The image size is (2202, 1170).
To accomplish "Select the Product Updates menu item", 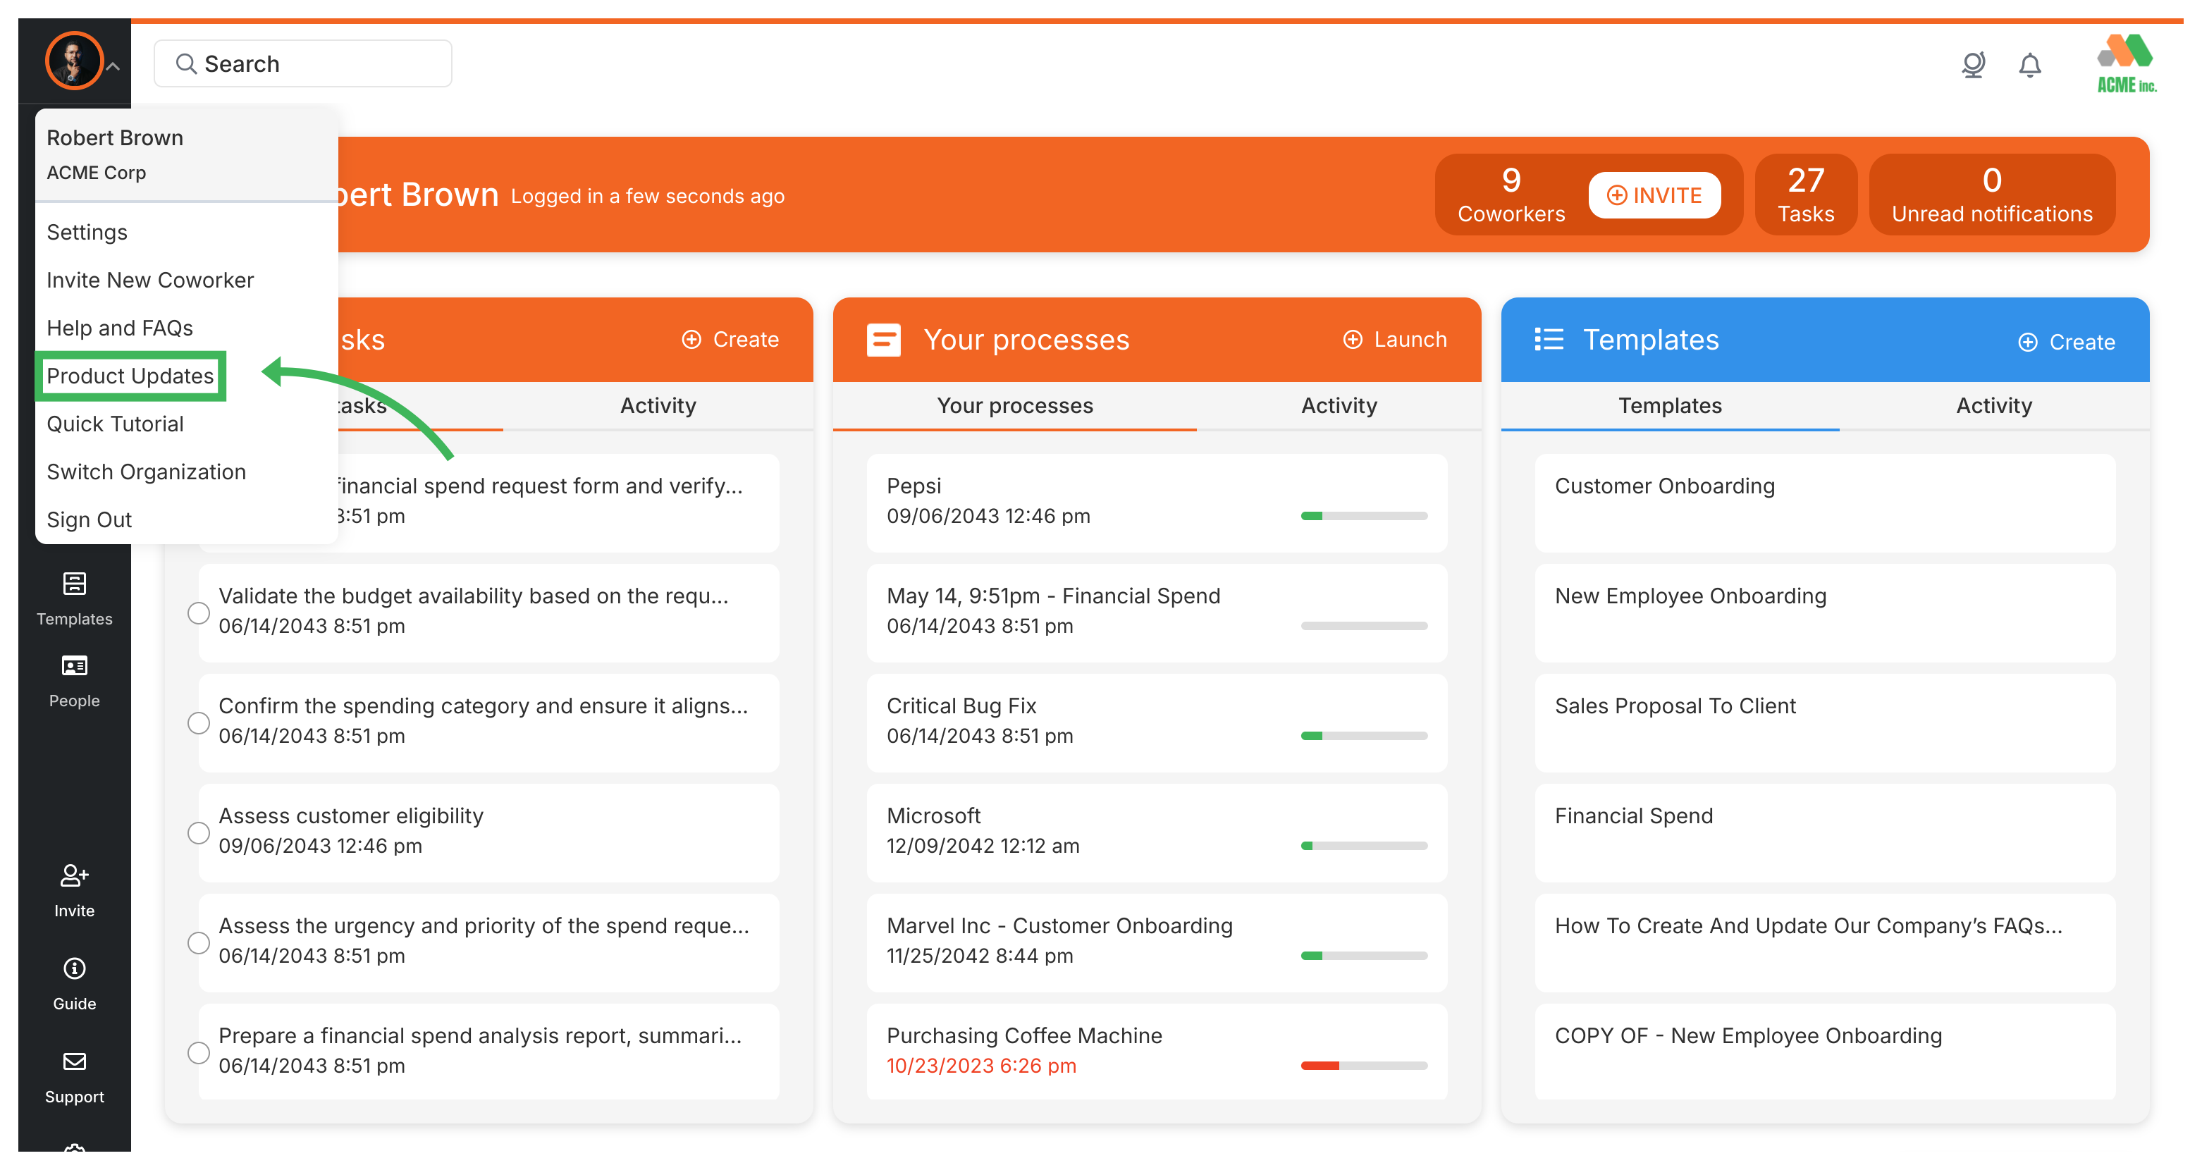I will click(131, 376).
